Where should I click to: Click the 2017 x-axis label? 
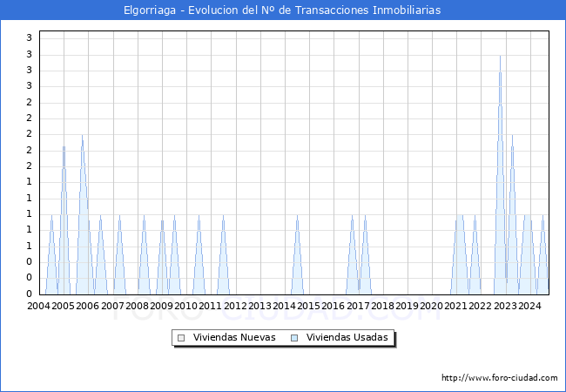358,306
